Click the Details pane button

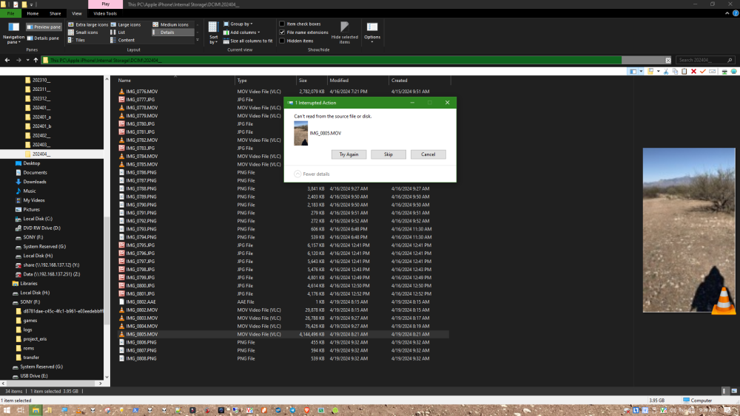coord(44,38)
